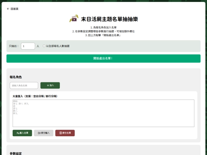Focus the 請輸入角色名稱 input field
207x155 pixels.
tap(24, 86)
